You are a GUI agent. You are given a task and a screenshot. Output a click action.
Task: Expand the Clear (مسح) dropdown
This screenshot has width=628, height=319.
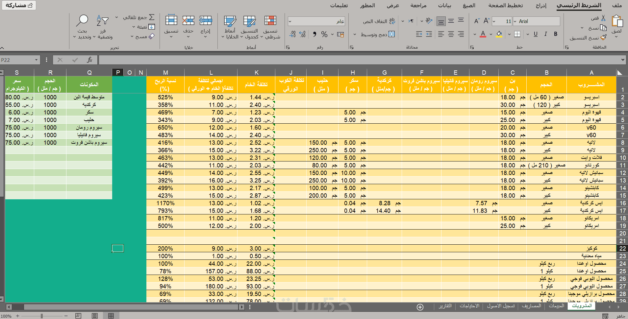click(x=132, y=37)
